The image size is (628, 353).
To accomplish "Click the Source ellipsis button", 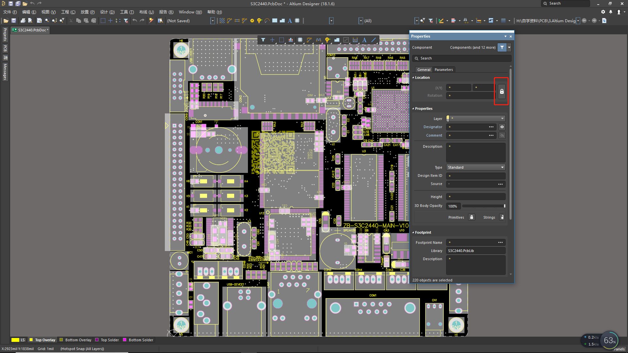I will pyautogui.click(x=500, y=184).
